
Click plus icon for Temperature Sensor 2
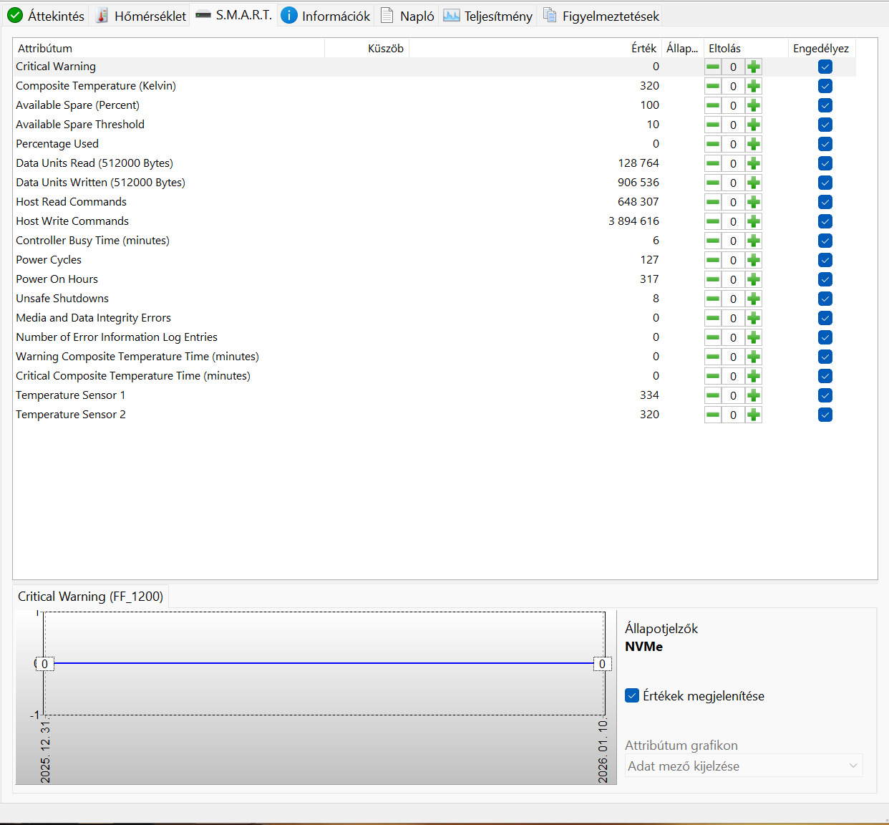pos(753,415)
